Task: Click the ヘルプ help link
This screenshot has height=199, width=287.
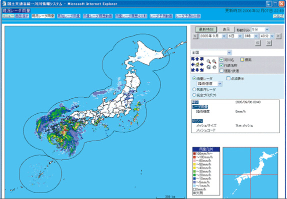Action: coord(278,16)
